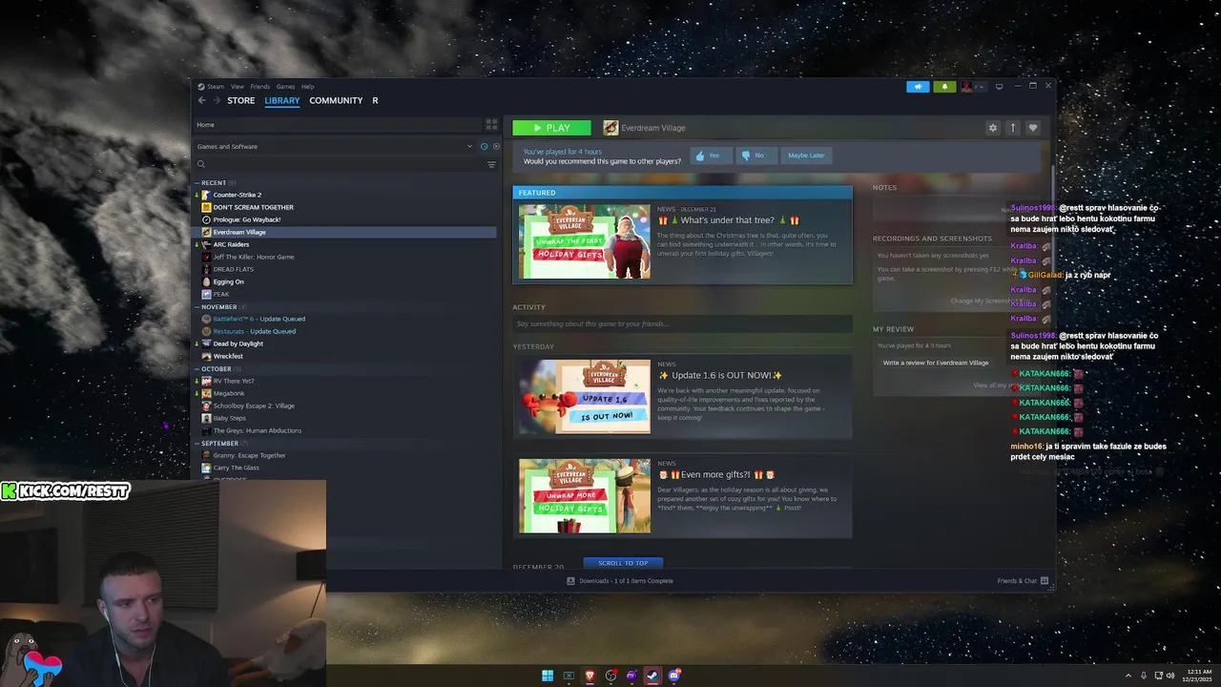Select Jeff The Killer: Horror Game
Image resolution: width=1221 pixels, height=687 pixels.
pos(254,257)
